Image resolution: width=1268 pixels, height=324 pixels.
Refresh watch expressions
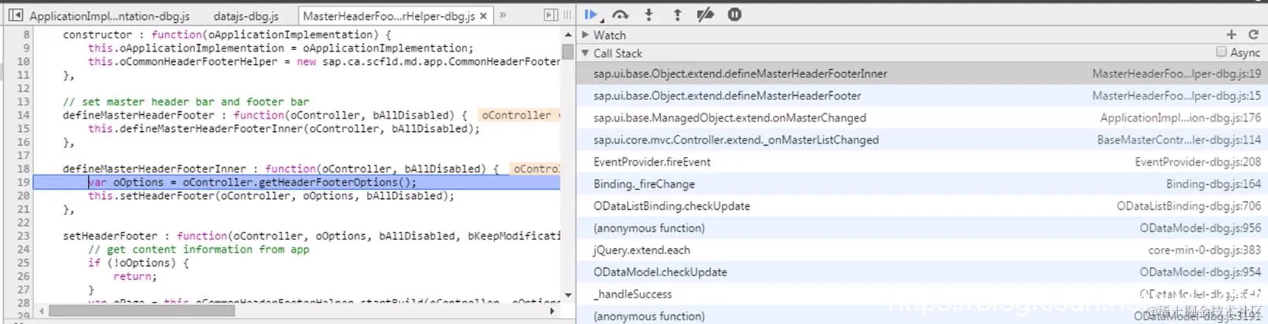click(x=1253, y=35)
